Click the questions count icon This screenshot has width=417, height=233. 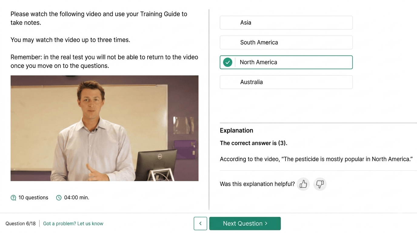pyautogui.click(x=13, y=198)
